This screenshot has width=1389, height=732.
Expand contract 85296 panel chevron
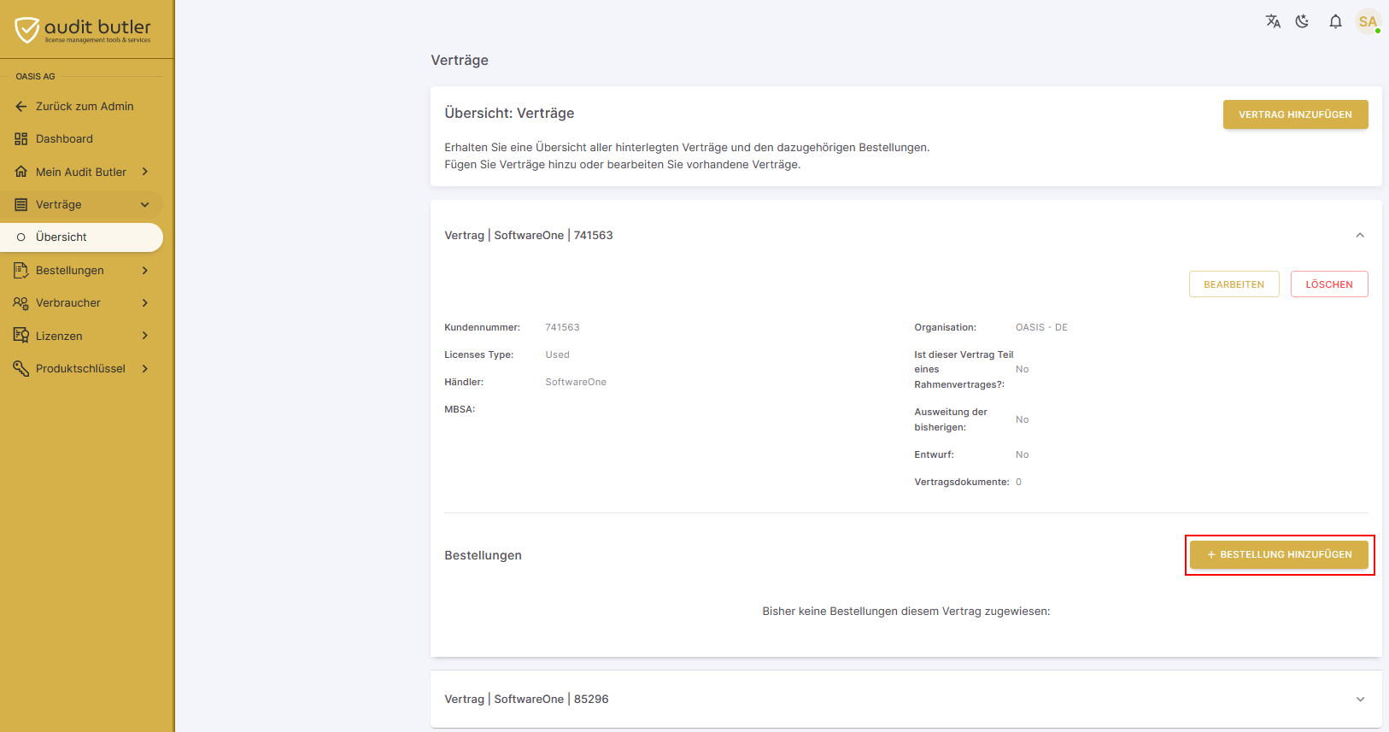tap(1360, 699)
